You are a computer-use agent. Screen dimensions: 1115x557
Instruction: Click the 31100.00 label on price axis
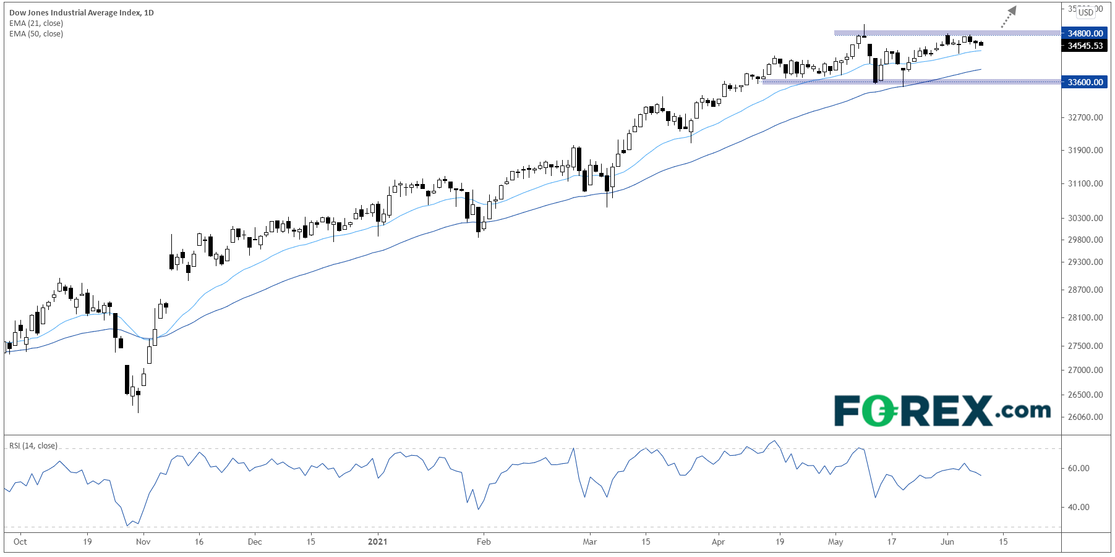1085,183
